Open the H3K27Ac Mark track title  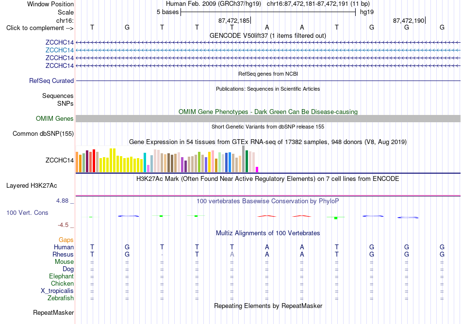pos(267,179)
